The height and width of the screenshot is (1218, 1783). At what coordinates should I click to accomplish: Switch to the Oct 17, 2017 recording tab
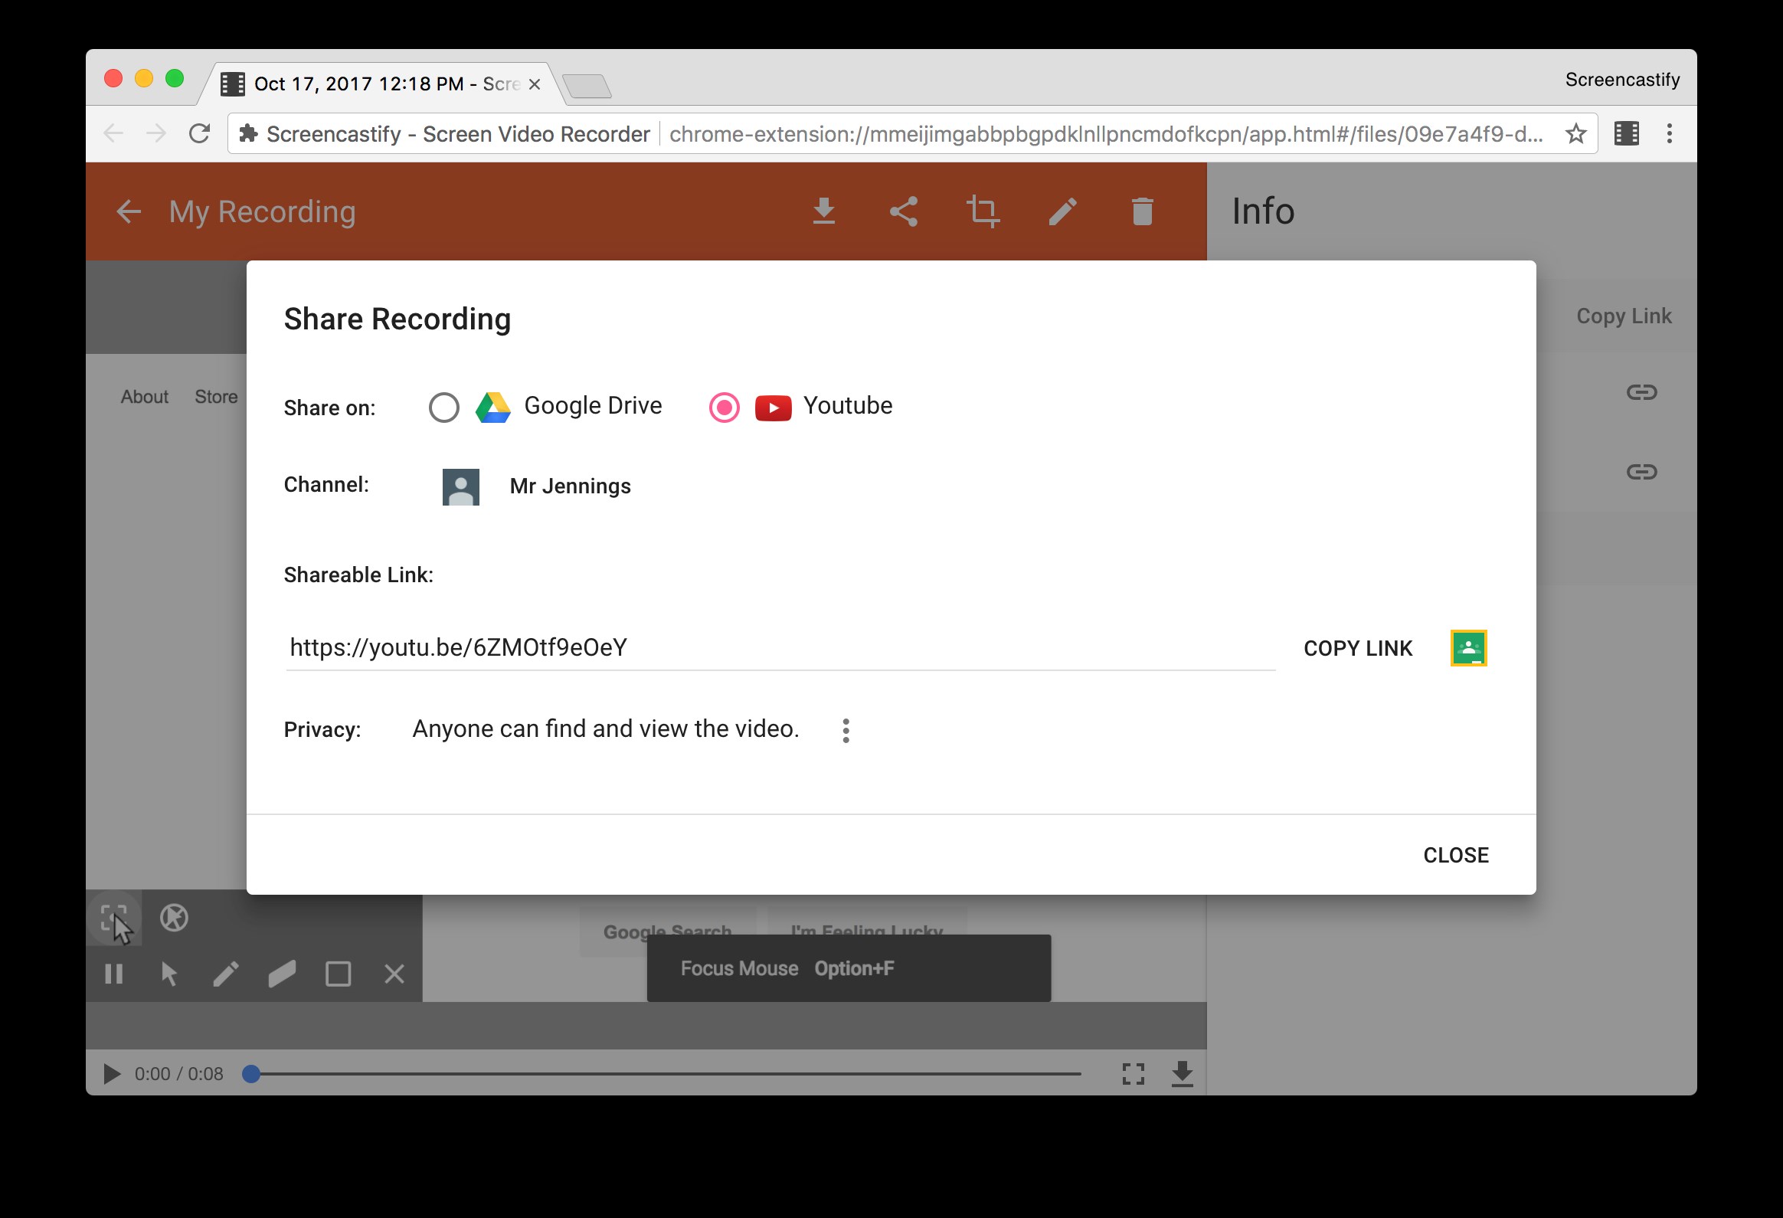pos(381,83)
